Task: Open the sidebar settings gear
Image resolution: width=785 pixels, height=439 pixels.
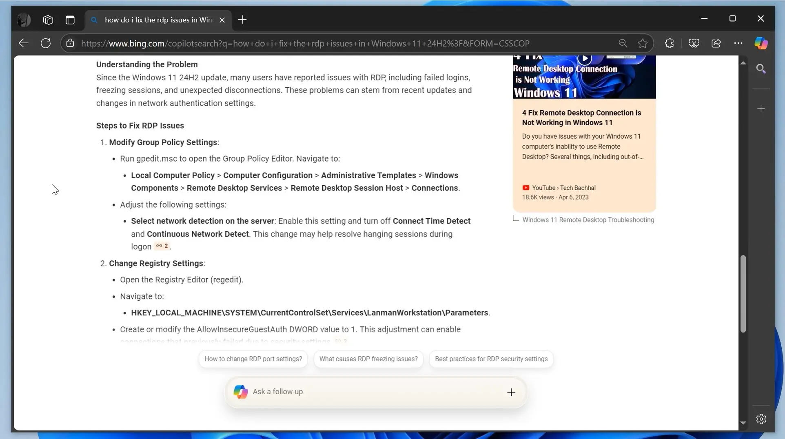Action: [x=761, y=419]
